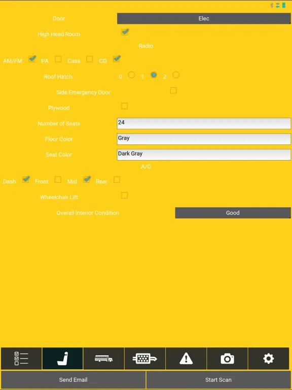Click the Radio section heading
The image size is (292, 390).
click(146, 46)
